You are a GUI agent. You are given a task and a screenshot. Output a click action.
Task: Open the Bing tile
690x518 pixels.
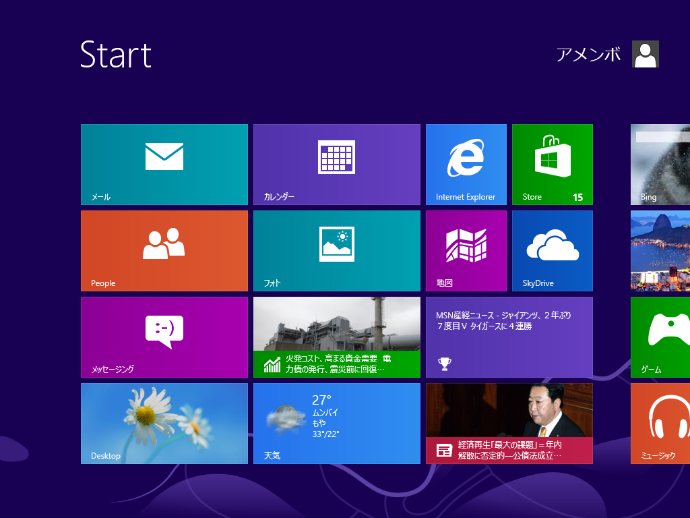[660, 165]
